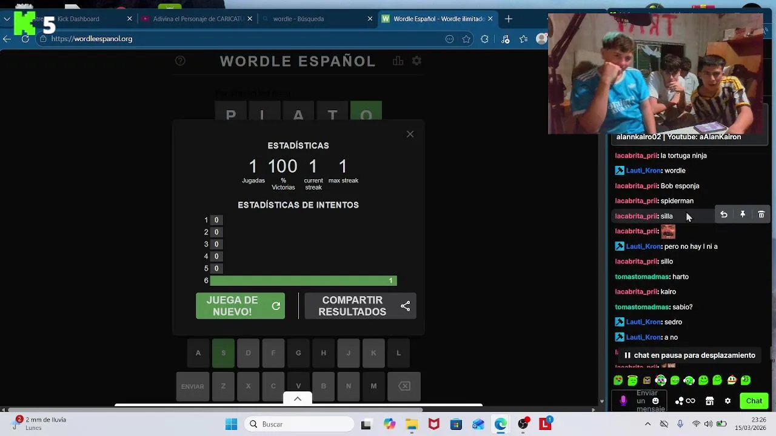Open File Explorer from the taskbar
This screenshot has height=436, width=776.
(x=412, y=424)
